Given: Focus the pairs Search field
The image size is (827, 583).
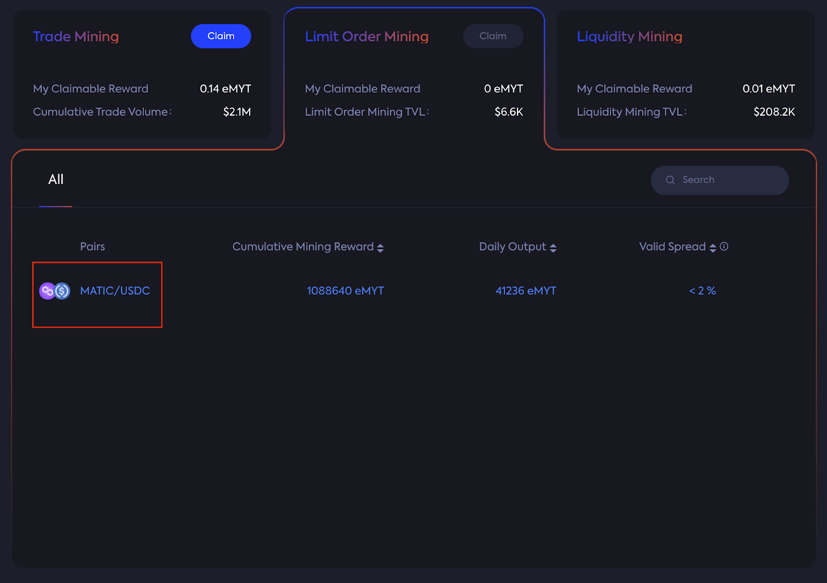Looking at the screenshot, I should click(x=719, y=180).
